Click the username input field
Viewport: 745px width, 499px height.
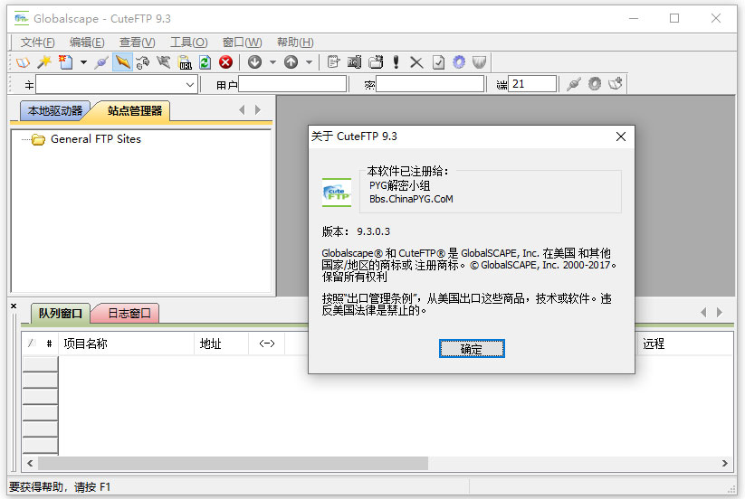pyautogui.click(x=292, y=84)
